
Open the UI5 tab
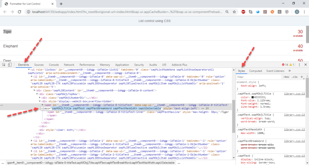pos(164,65)
